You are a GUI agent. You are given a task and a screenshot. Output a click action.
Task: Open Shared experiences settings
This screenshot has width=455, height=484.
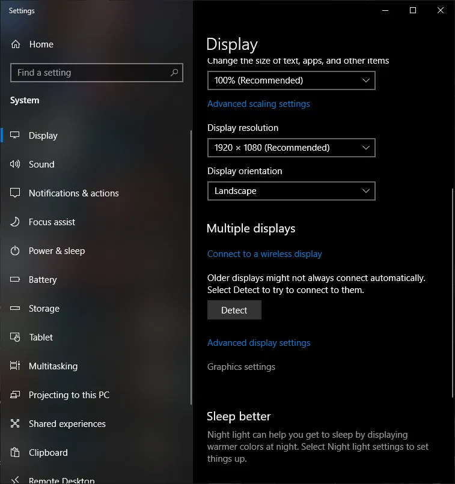coord(67,424)
